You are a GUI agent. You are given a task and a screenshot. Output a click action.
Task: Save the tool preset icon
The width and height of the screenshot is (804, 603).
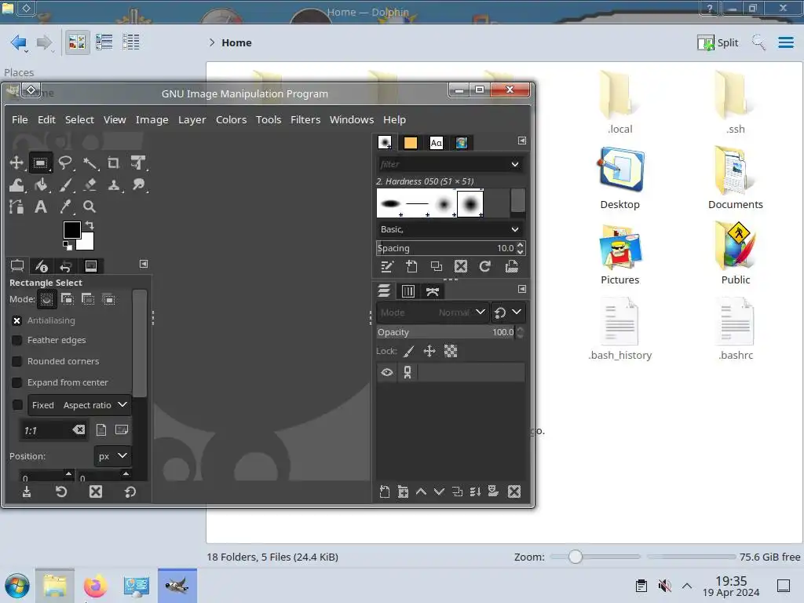(x=27, y=492)
